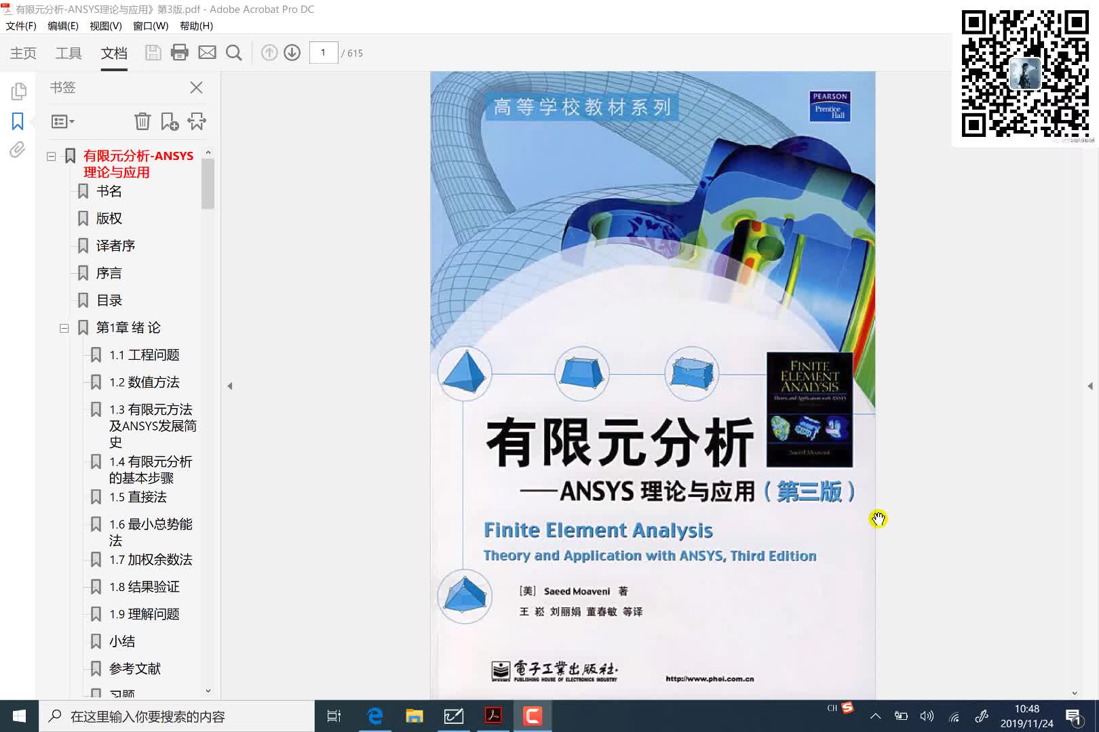Jump to 1.3 有限元方法及ANSYS发展简史

(153, 426)
